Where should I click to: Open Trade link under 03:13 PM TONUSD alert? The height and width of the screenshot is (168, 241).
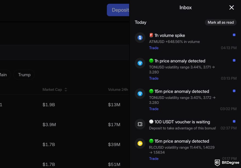tap(154, 78)
